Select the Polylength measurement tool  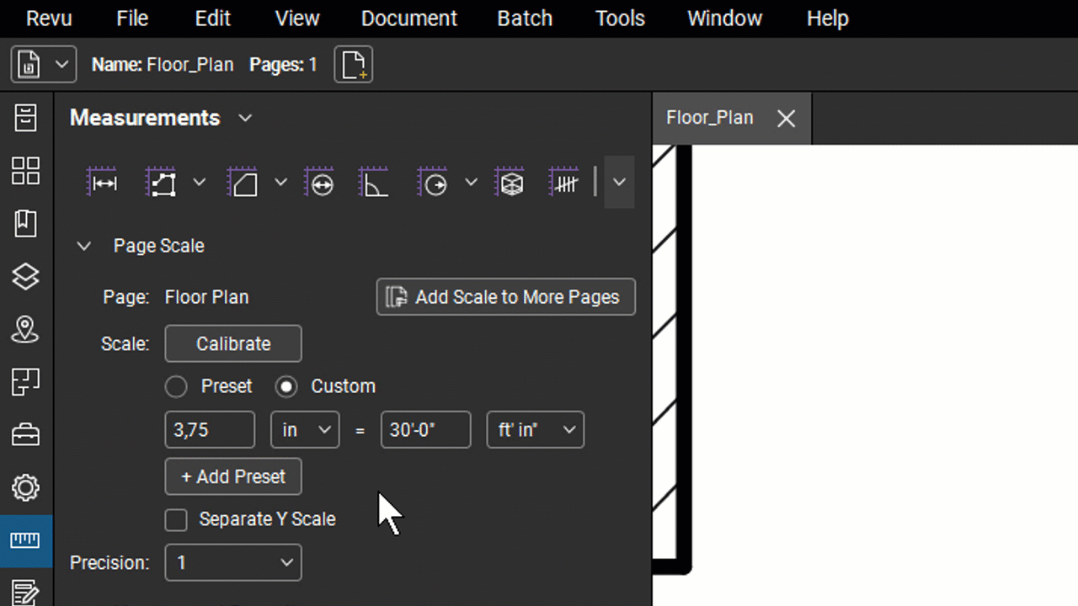(x=162, y=183)
